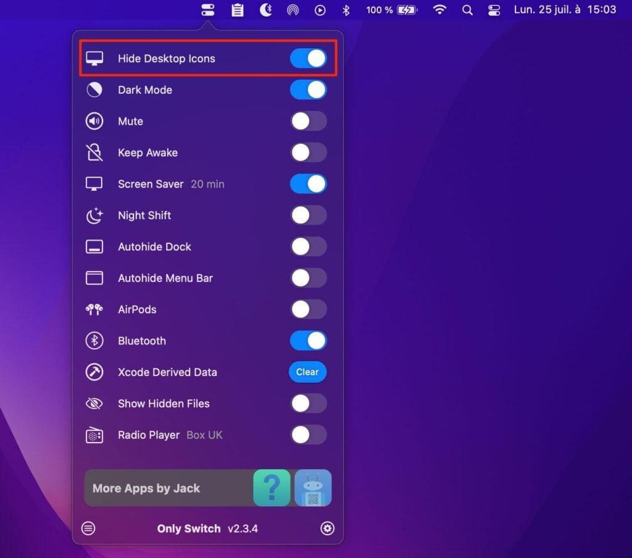Click the Hide Desktop Icons label
The height and width of the screenshot is (558, 632).
pyautogui.click(x=167, y=59)
